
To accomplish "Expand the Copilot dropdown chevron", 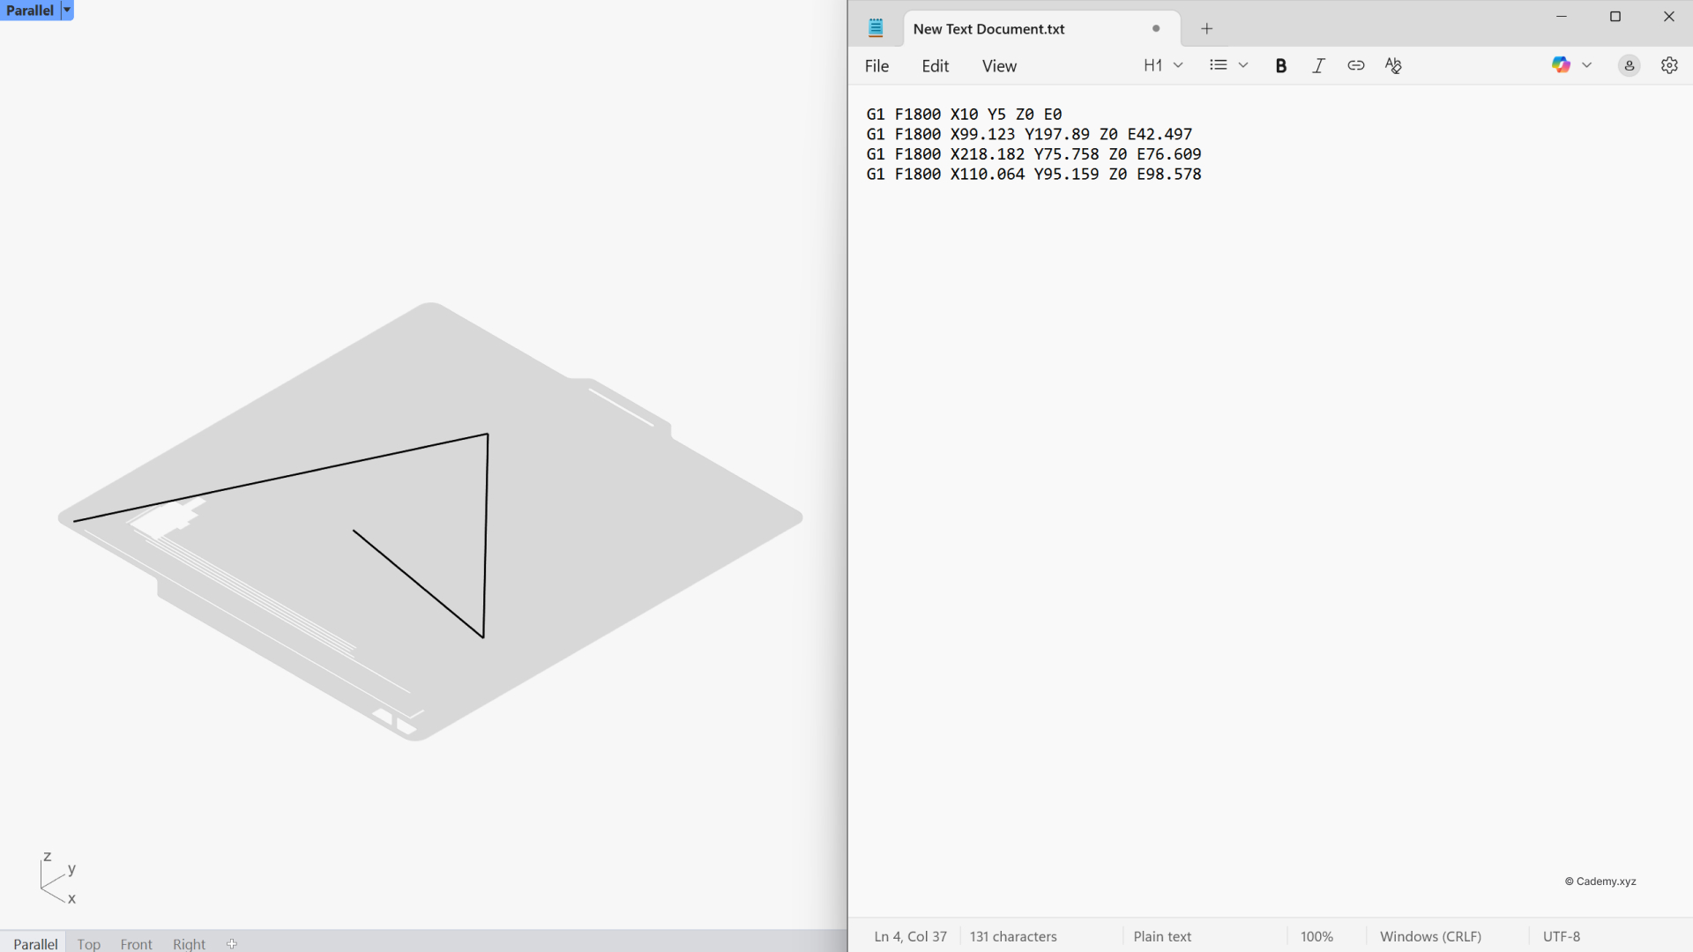I will tap(1586, 65).
